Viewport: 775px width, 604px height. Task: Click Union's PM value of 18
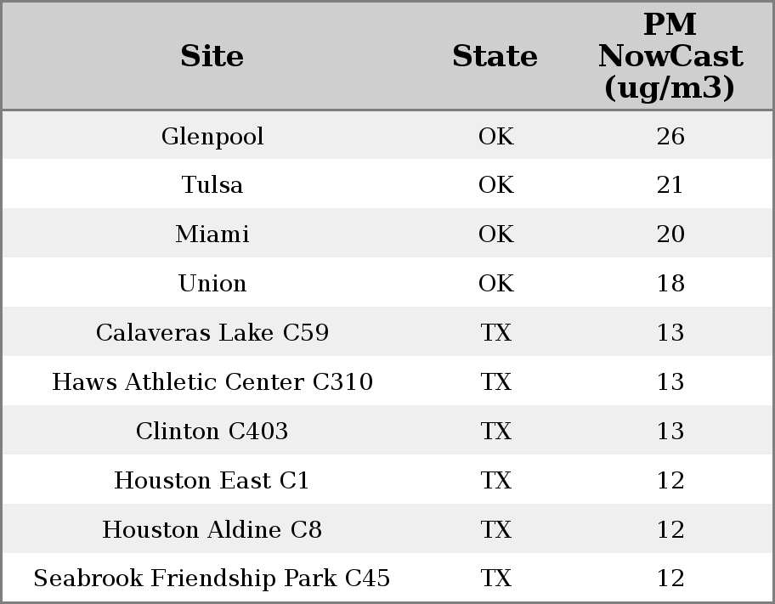(670, 283)
